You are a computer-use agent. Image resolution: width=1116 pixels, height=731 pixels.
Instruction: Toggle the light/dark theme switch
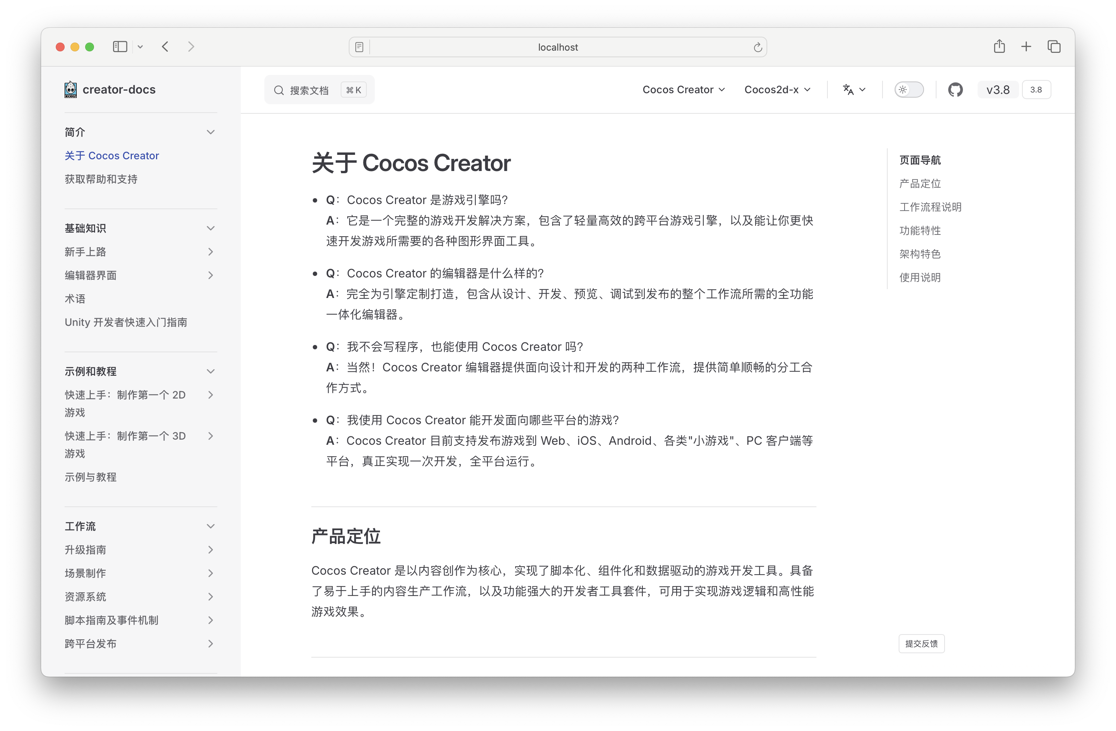coord(909,90)
